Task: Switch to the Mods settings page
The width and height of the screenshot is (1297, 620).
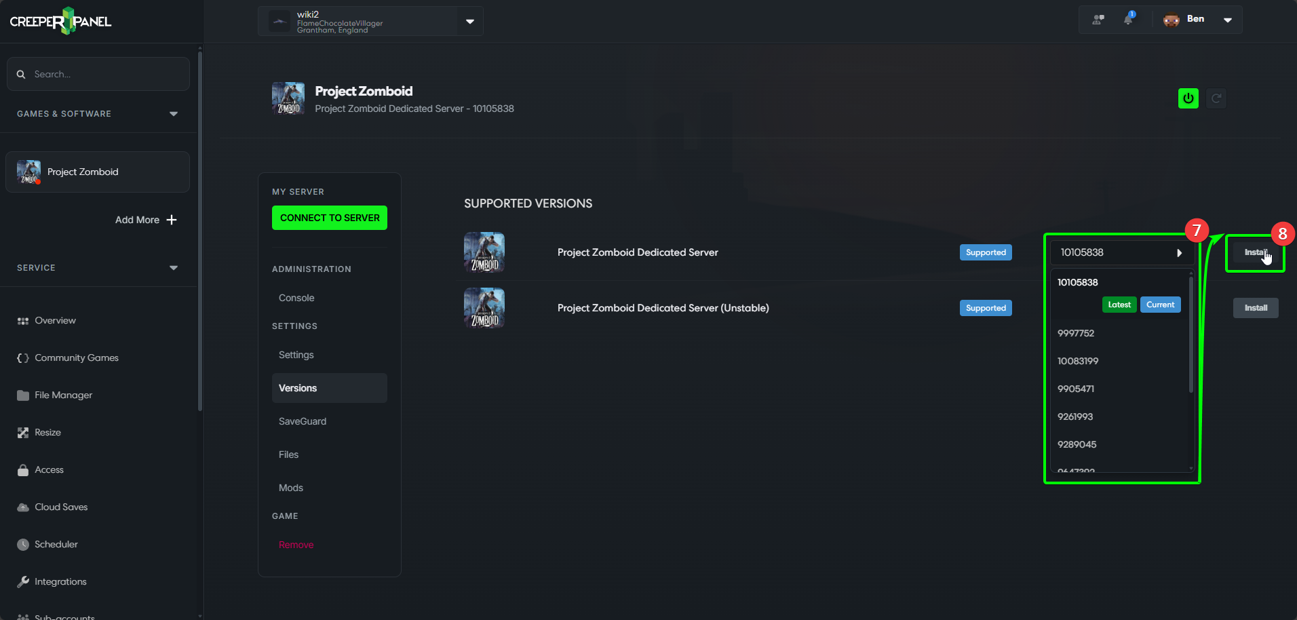Action: click(290, 487)
